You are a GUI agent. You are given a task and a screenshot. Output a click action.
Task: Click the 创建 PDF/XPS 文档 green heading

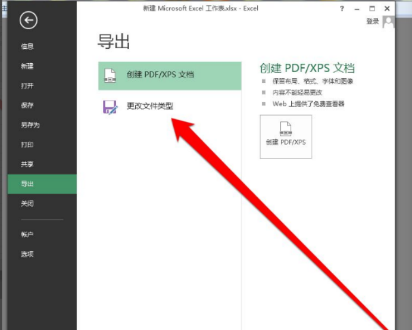pyautogui.click(x=307, y=68)
